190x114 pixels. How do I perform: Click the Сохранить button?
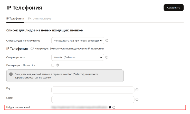click(174, 7)
